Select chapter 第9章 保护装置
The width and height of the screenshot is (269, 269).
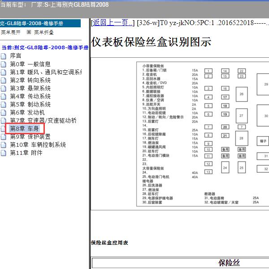pos(30,137)
